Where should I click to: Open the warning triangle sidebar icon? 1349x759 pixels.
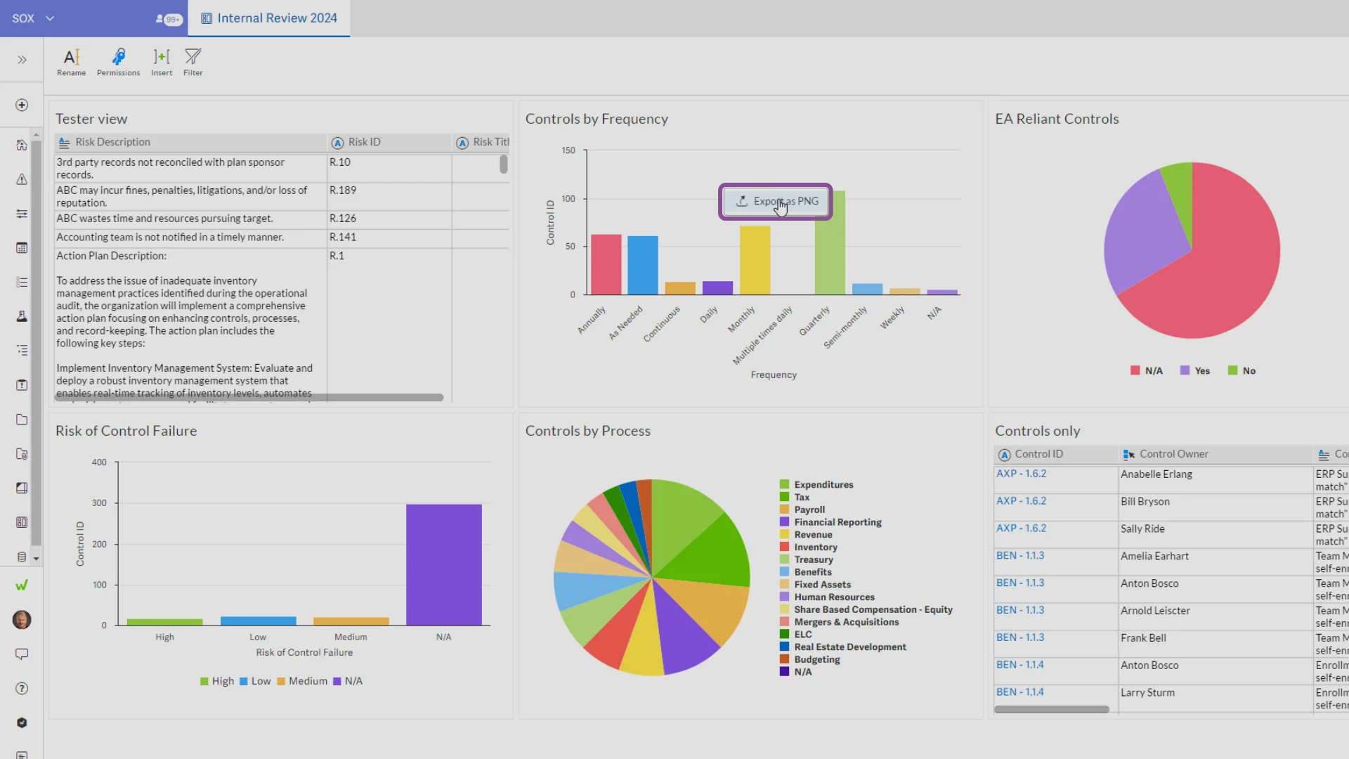pyautogui.click(x=22, y=179)
